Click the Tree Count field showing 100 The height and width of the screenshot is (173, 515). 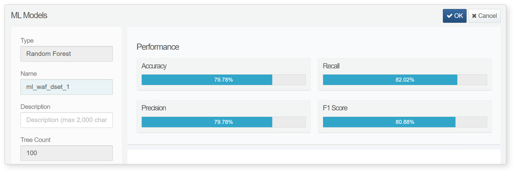tap(67, 153)
